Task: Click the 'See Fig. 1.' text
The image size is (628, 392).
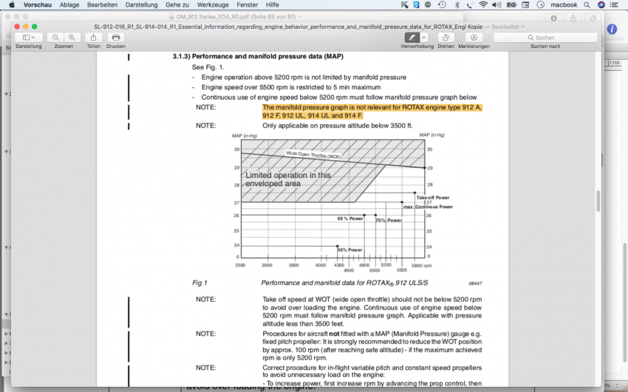Action: point(208,67)
